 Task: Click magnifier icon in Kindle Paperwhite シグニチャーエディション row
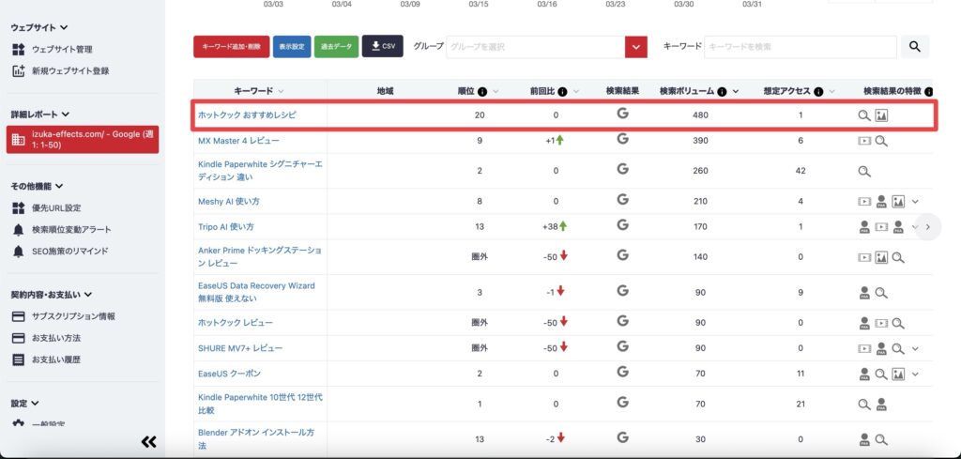[864, 171]
